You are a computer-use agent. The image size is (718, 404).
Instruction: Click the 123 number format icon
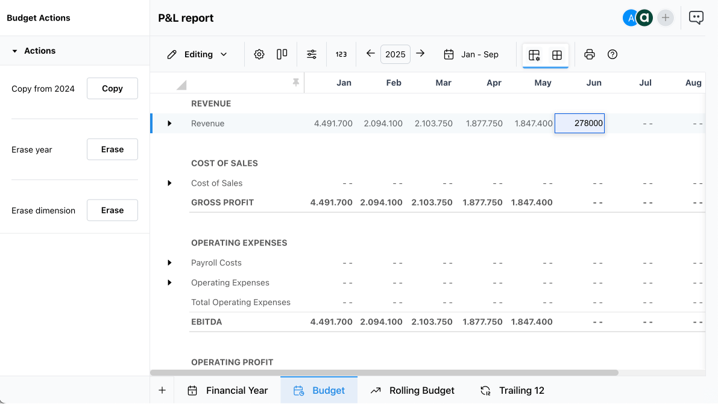pyautogui.click(x=341, y=54)
